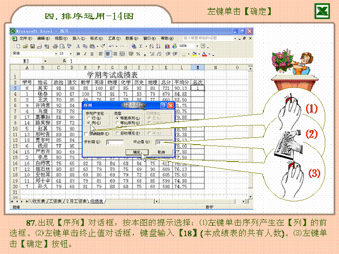
Task: Click the Save icon in toolbar
Action: coord(33,46)
